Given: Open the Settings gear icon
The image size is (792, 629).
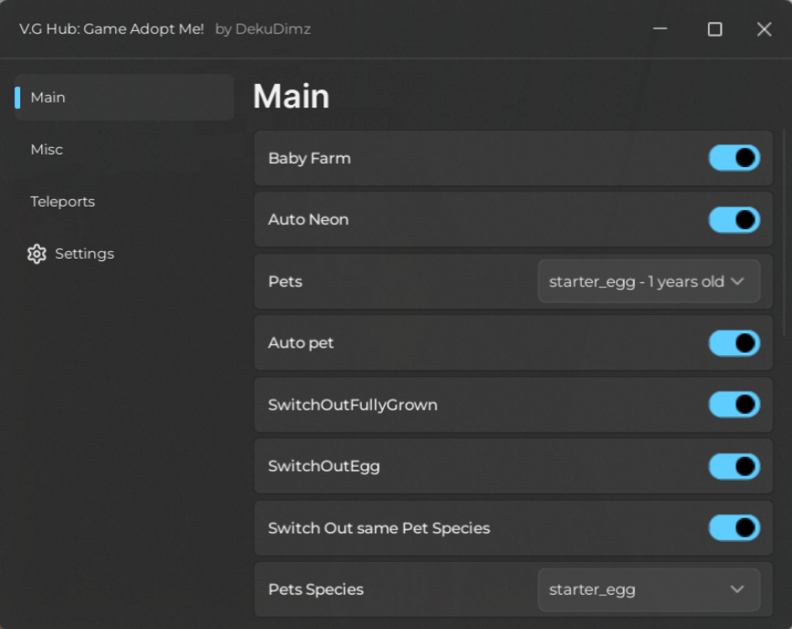Looking at the screenshot, I should coord(36,254).
